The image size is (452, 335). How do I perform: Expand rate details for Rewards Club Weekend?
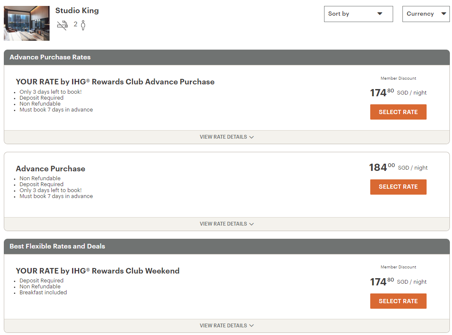coord(227,326)
